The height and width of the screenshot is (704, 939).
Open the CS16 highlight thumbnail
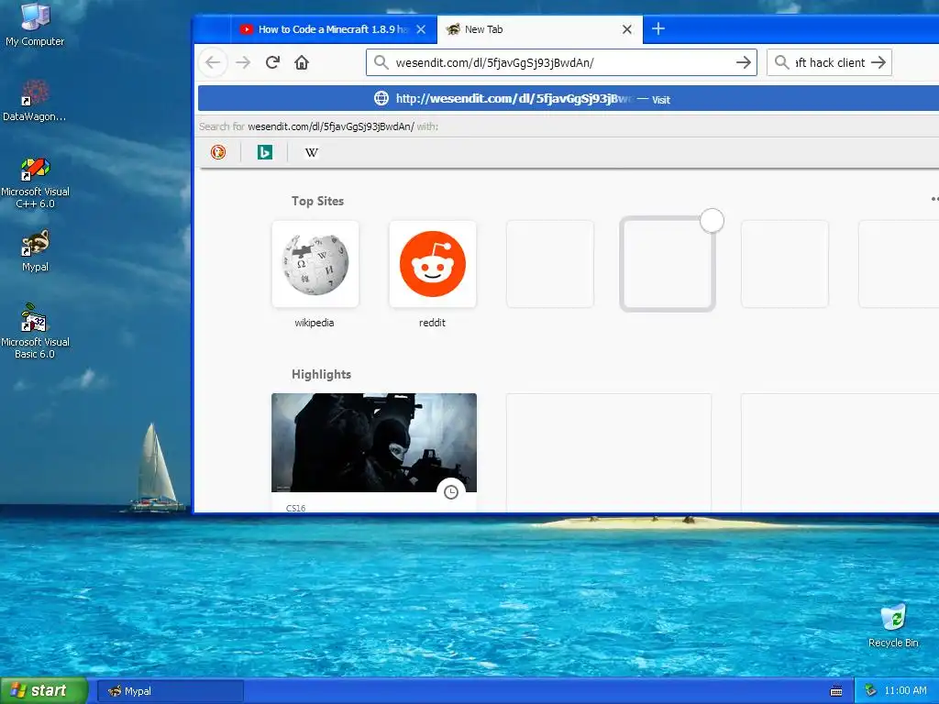(x=374, y=443)
